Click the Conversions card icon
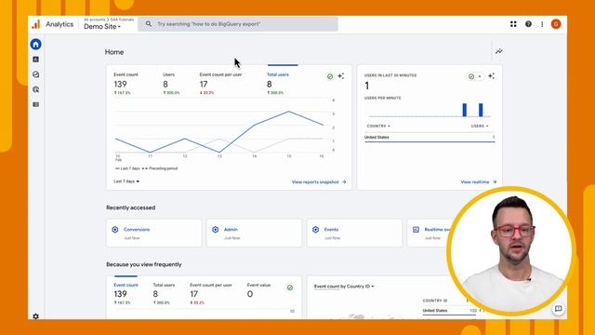Image resolution: width=595 pixels, height=335 pixels. pos(115,230)
